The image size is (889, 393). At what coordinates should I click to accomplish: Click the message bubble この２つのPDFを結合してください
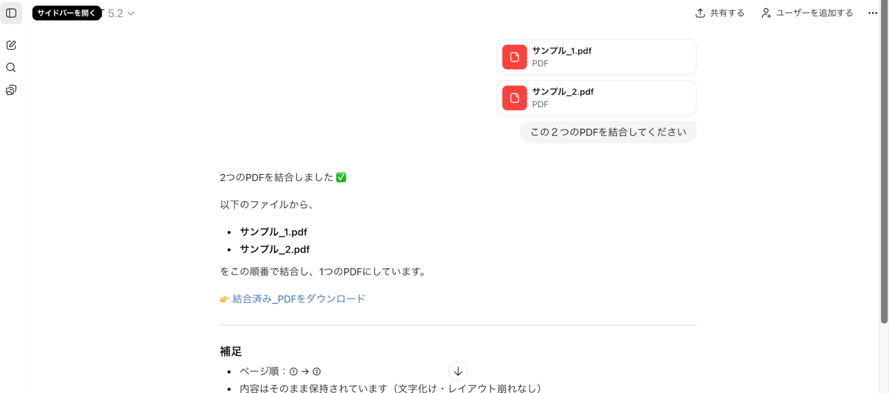tap(608, 132)
